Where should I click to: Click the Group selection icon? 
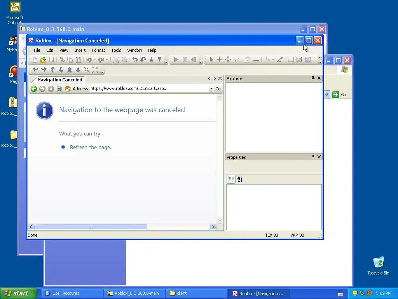[x=116, y=60]
